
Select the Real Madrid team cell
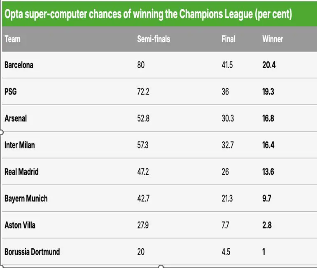pos(21,171)
